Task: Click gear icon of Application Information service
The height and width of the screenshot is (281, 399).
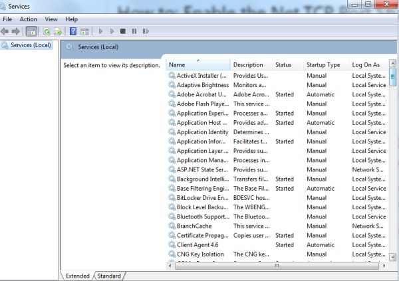Action: pyautogui.click(x=172, y=141)
